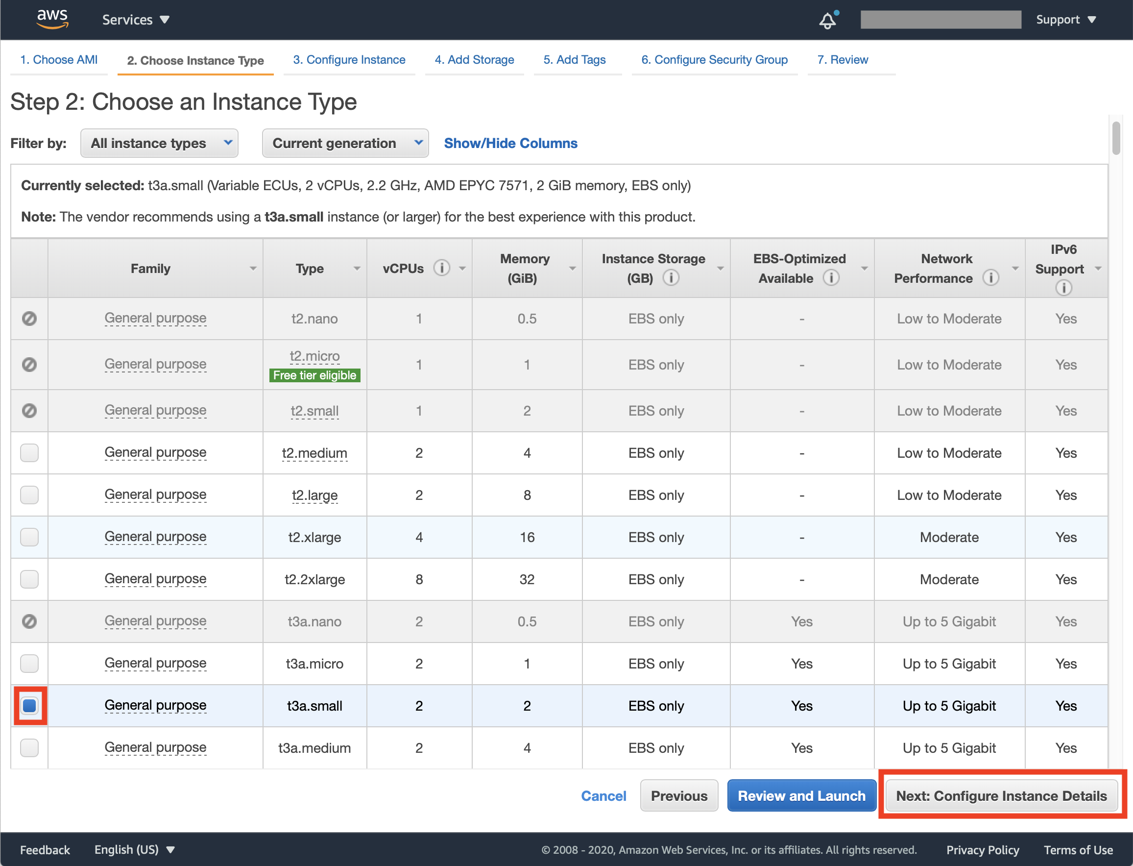Click the Cancel link
The width and height of the screenshot is (1133, 866).
click(x=604, y=796)
